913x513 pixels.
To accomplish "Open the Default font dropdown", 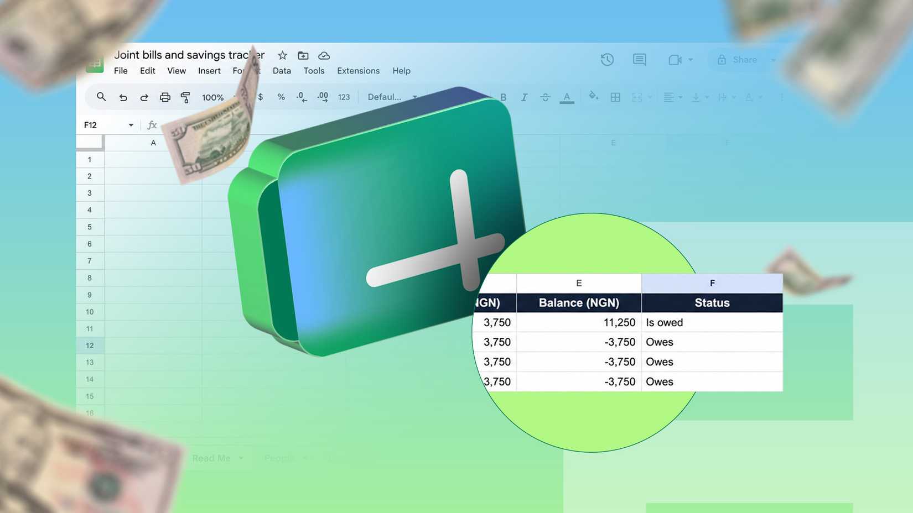I will click(392, 97).
